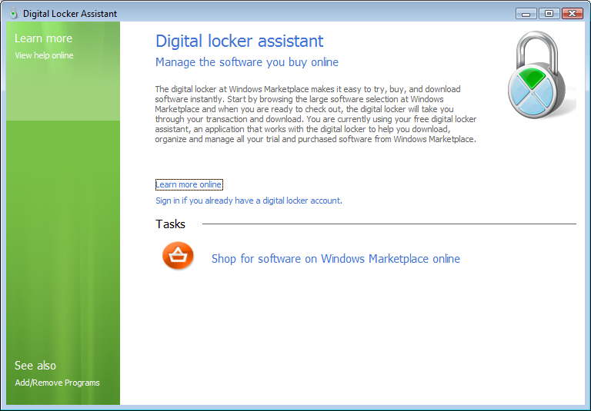The image size is (591, 411).
Task: Open 'Shop for software on Windows Marketplace online'
Action: 336,259
